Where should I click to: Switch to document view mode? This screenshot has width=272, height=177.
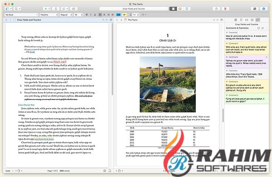173,9
